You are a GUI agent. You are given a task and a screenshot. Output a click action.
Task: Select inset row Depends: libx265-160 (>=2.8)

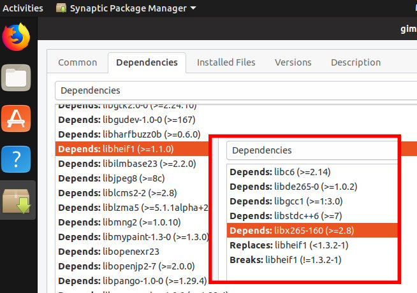pos(312,231)
